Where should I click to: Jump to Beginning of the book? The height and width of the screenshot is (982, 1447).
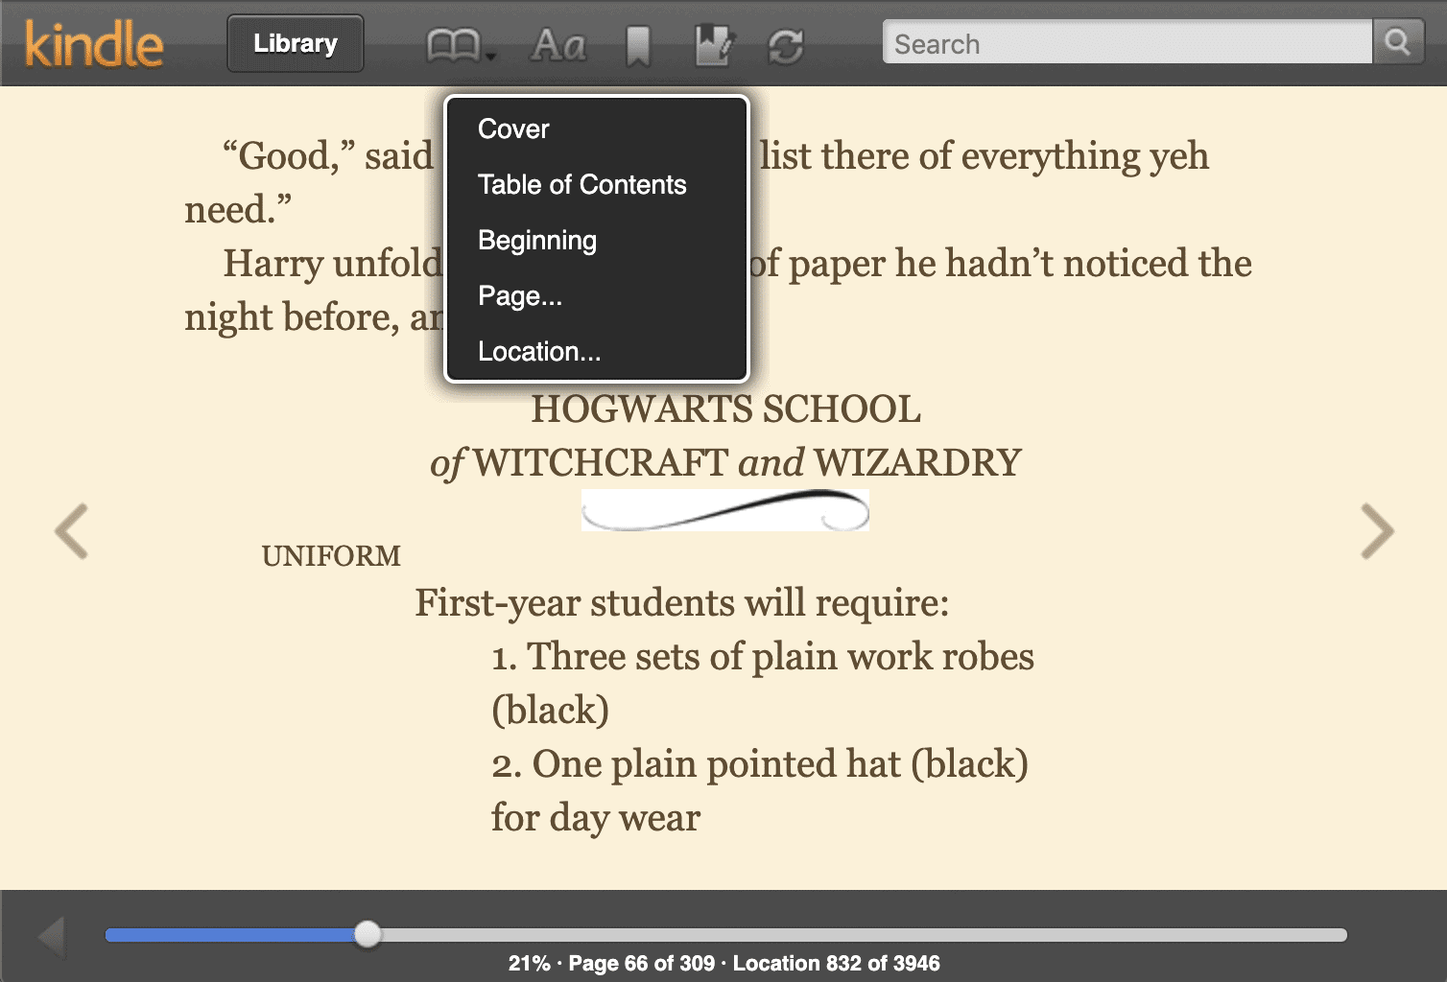[536, 240]
